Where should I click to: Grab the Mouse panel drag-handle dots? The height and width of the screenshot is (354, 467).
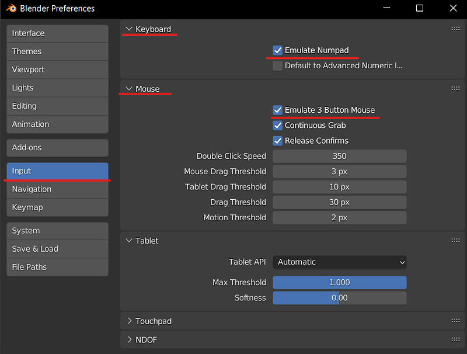455,89
